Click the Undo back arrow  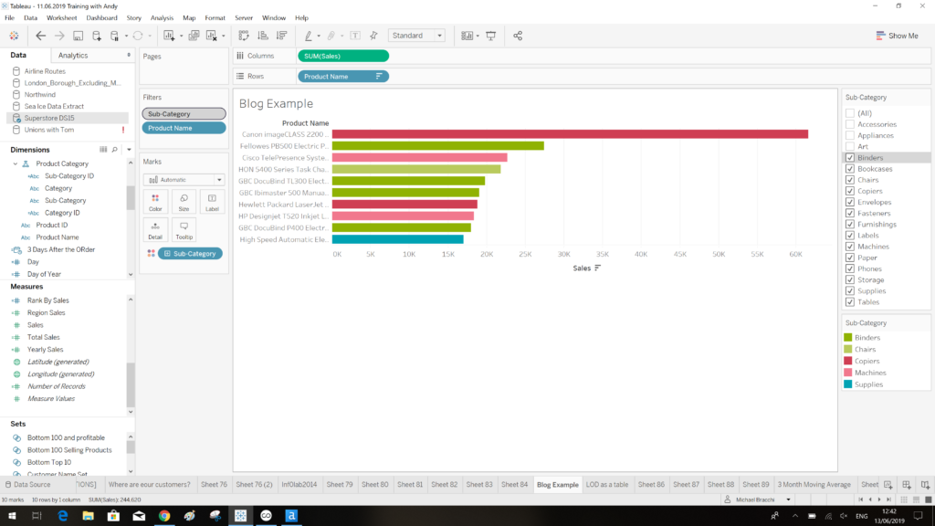click(40, 36)
